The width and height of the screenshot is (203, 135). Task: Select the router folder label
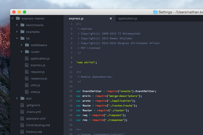(x=35, y=52)
